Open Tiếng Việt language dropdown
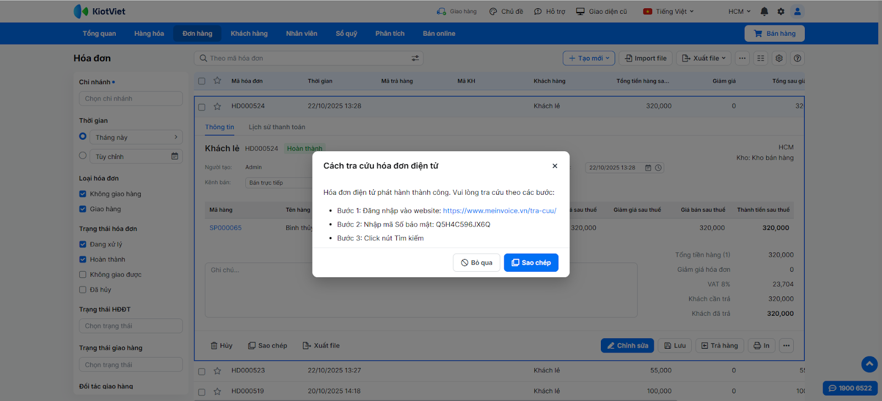The width and height of the screenshot is (882, 401). tap(668, 12)
